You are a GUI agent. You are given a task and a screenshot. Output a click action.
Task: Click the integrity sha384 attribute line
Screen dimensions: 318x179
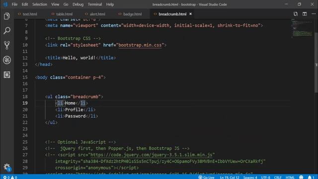(x=160, y=161)
